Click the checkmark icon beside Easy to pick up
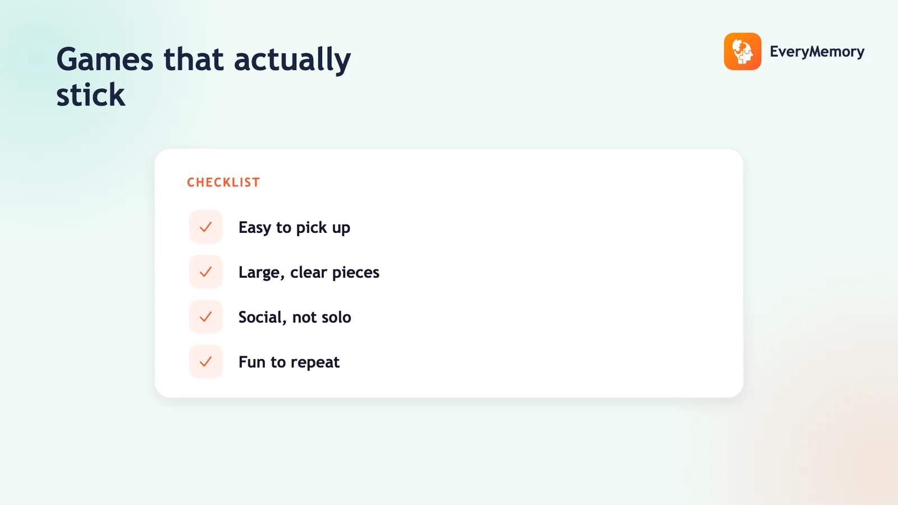 206,227
